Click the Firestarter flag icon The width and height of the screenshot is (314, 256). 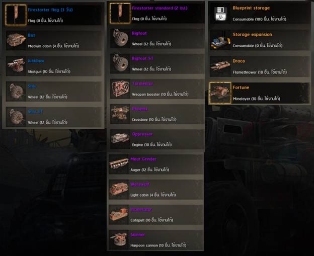(16, 15)
